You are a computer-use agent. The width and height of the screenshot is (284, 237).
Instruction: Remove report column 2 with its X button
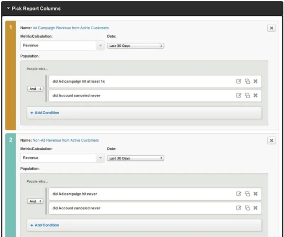tap(271, 140)
